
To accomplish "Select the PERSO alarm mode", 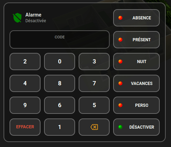I will [x=136, y=105].
